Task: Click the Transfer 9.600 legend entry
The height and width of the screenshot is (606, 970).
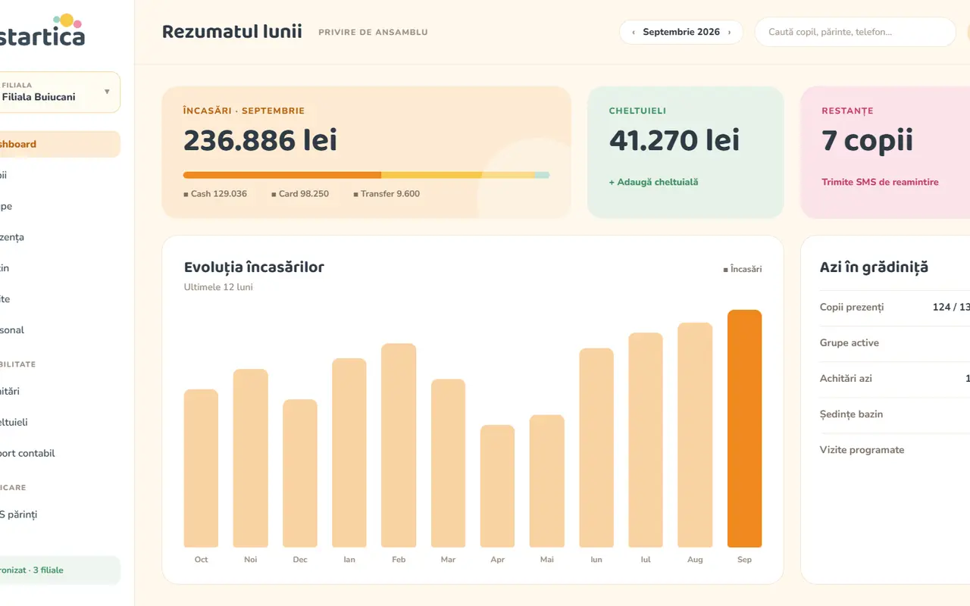Action: 386,194
